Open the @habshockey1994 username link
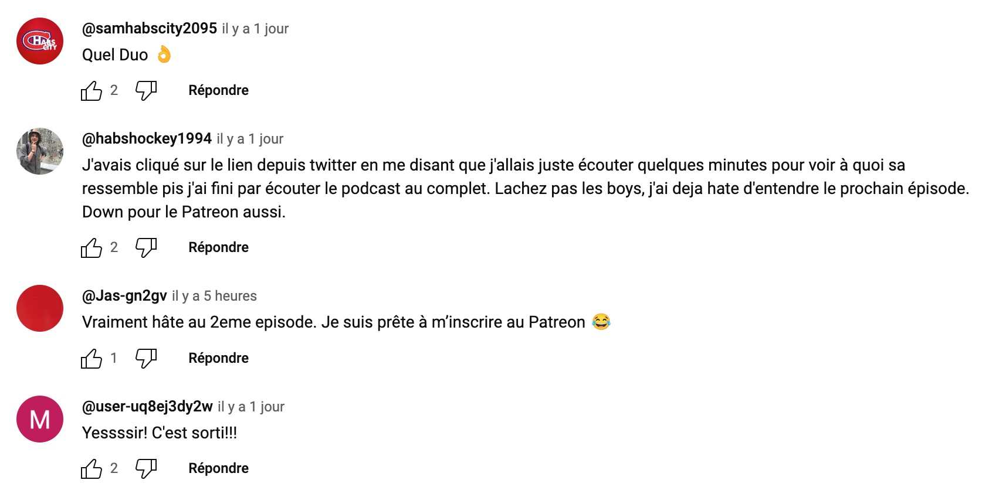 tap(147, 138)
